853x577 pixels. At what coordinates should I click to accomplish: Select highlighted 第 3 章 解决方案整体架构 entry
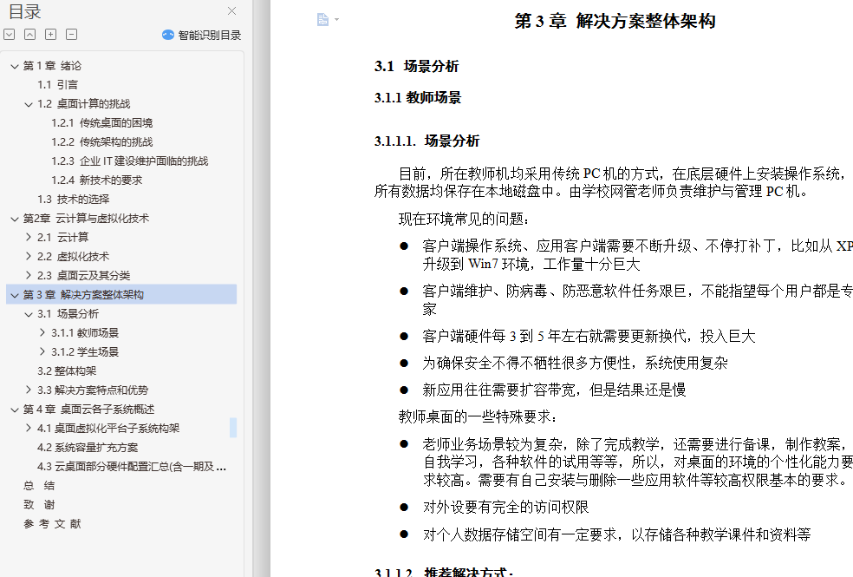(121, 294)
